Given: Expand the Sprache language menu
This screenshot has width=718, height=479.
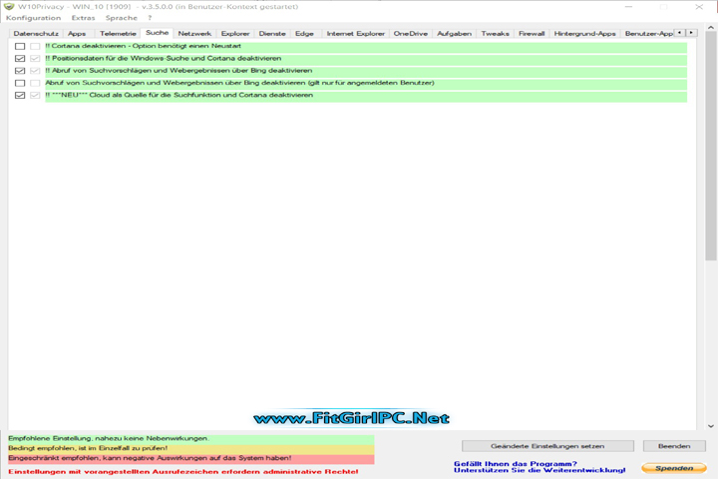Looking at the screenshot, I should (121, 18).
